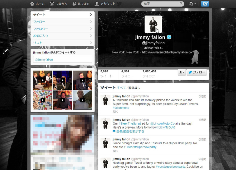Click the @jimmyfallon tweet input box
Image resolution: width=236 pixels, height=170 pixels.
point(63,59)
